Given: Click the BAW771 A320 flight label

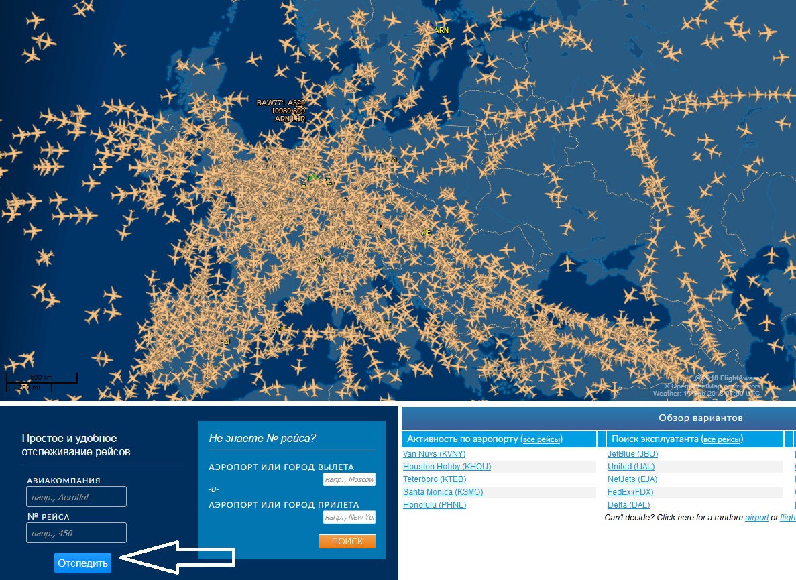Looking at the screenshot, I should pyautogui.click(x=280, y=103).
